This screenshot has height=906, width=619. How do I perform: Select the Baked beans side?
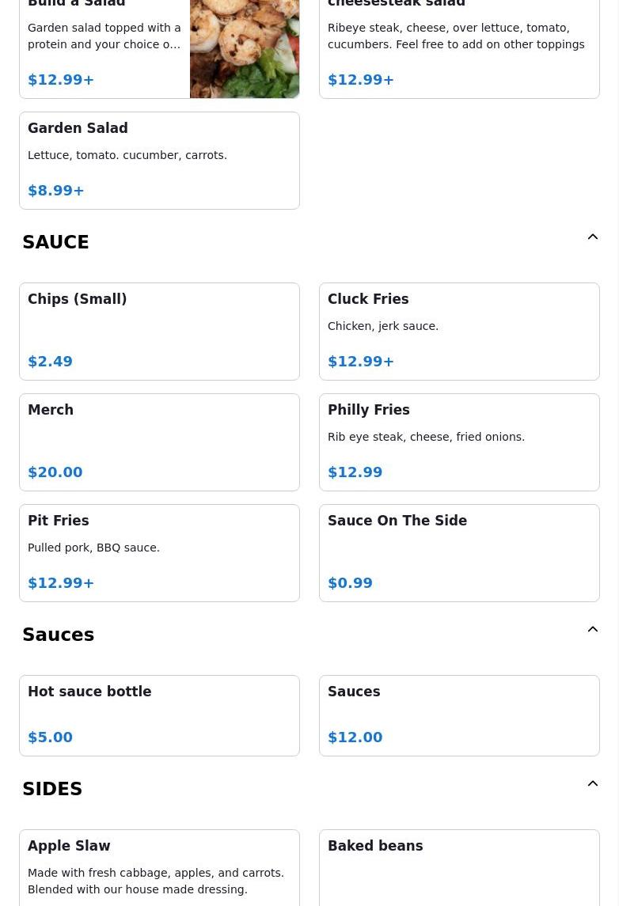pyautogui.click(x=459, y=867)
